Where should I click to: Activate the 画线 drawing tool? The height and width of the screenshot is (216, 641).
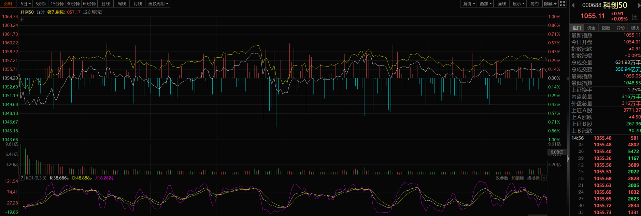coord(501,4)
